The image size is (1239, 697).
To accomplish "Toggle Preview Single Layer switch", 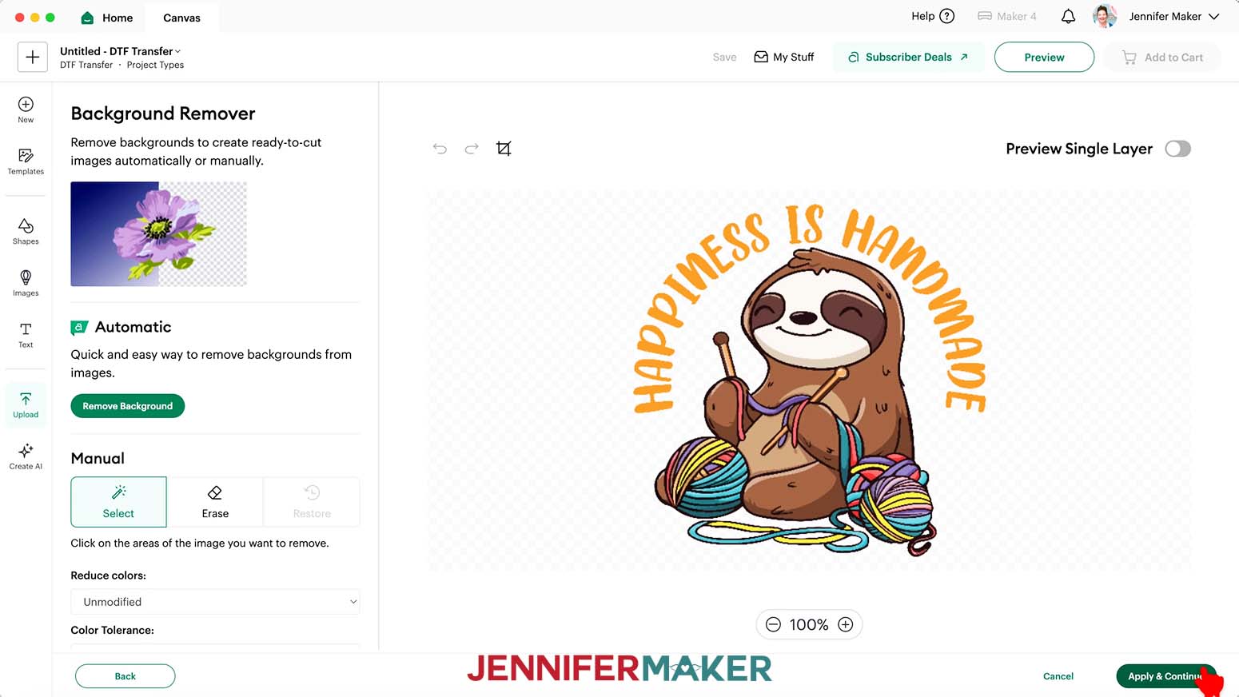I will 1177,149.
